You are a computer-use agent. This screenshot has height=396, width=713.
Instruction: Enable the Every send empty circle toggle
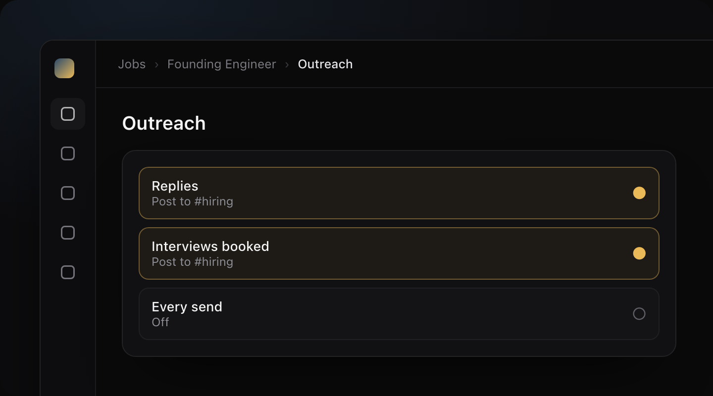[x=639, y=314]
